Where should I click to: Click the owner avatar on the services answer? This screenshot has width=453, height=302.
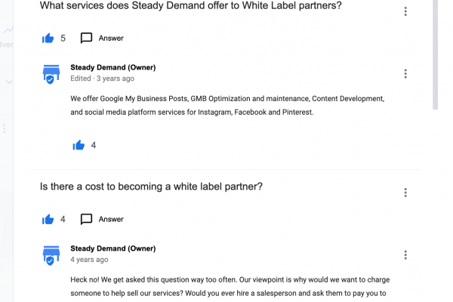[51, 73]
